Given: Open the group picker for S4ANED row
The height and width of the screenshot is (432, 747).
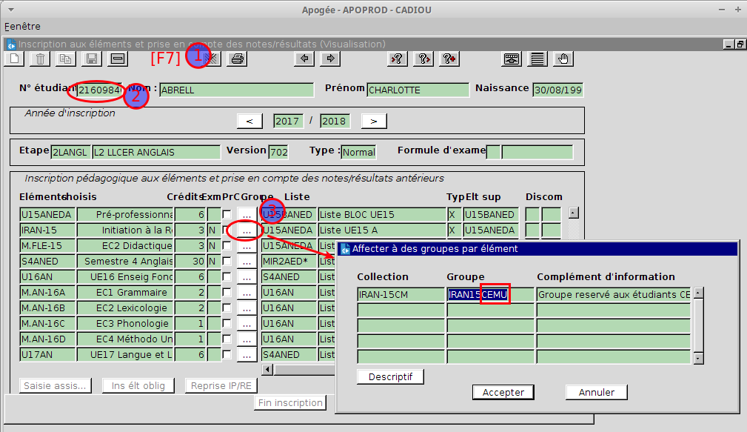Looking at the screenshot, I should coord(247,262).
